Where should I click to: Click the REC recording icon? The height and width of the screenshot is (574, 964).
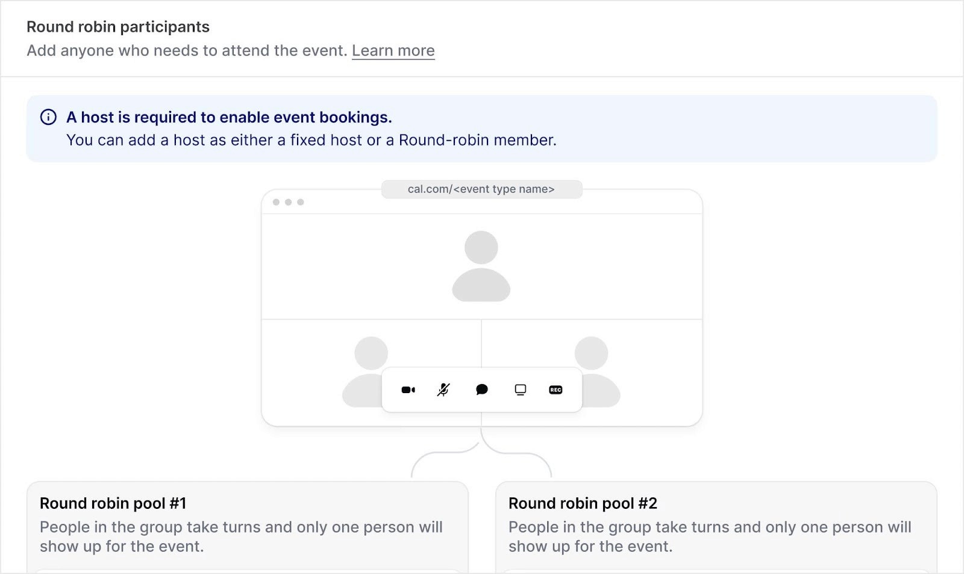556,389
